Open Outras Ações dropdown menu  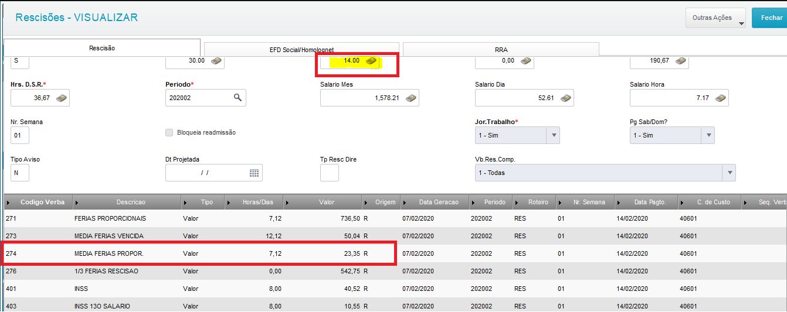coord(715,18)
